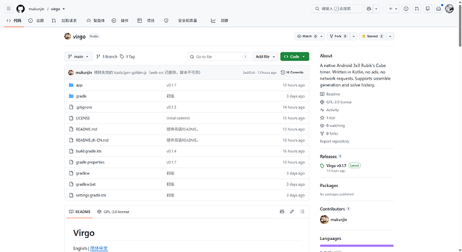Focus the Go to file search field
Image resolution: width=462 pixels, height=252 pixels.
219,57
